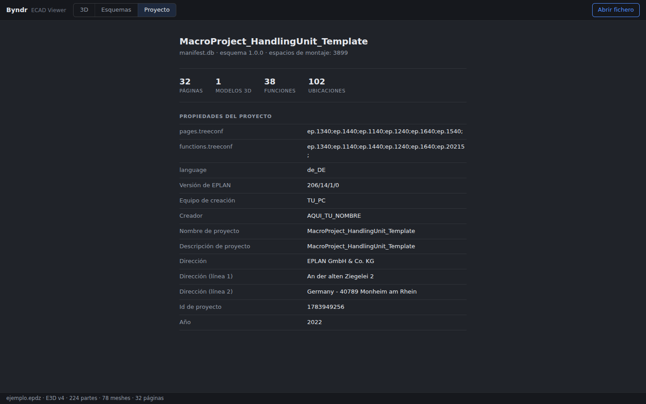
Task: Click the Byndr logo text
Action: 17,10
